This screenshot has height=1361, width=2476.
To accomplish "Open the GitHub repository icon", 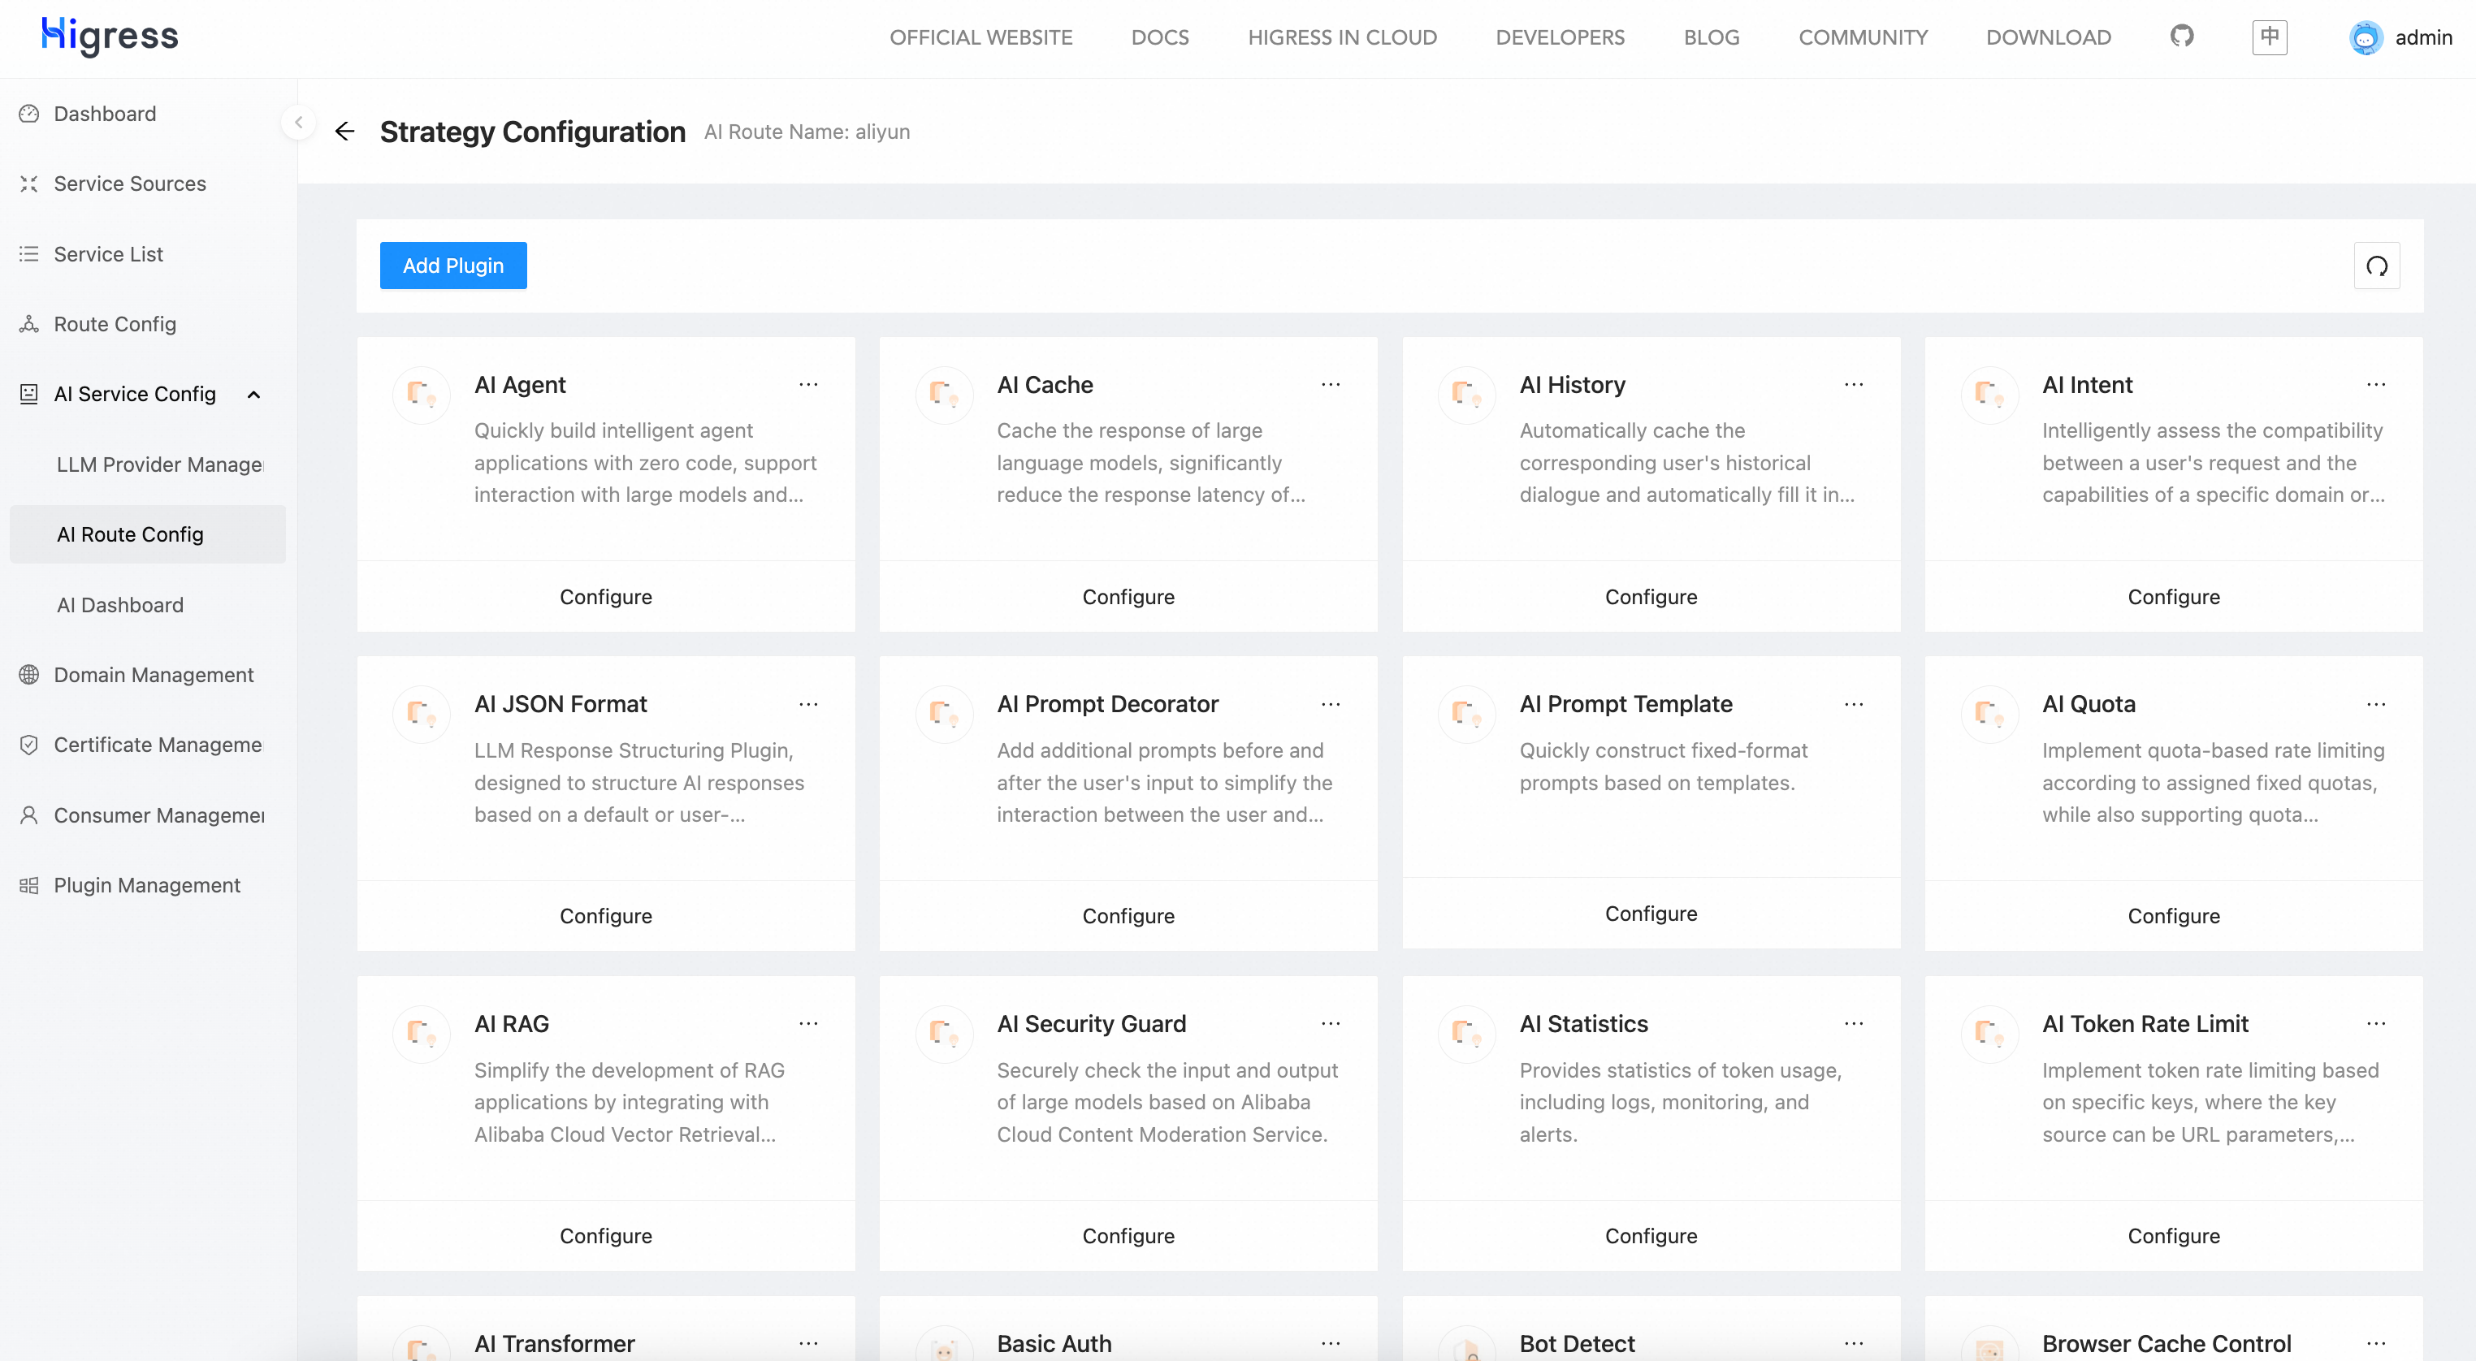I will pyautogui.click(x=2182, y=37).
